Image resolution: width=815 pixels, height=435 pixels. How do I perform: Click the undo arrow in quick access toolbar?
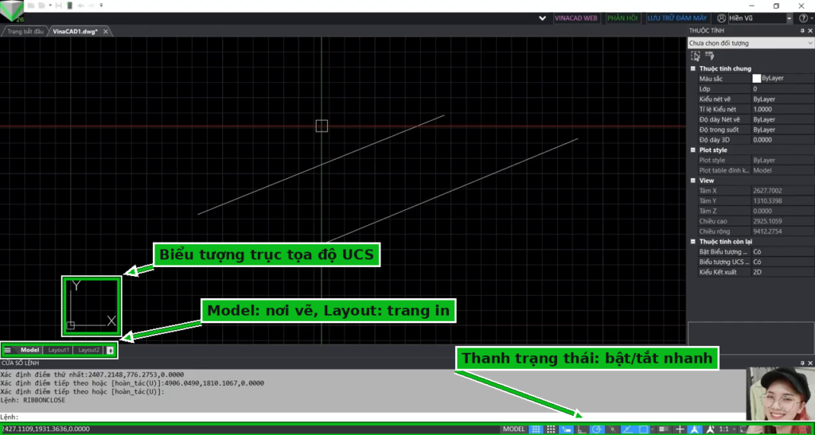(81, 6)
